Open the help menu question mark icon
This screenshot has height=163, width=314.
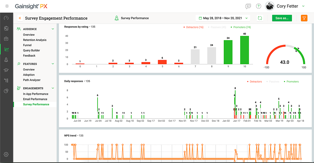click(259, 6)
